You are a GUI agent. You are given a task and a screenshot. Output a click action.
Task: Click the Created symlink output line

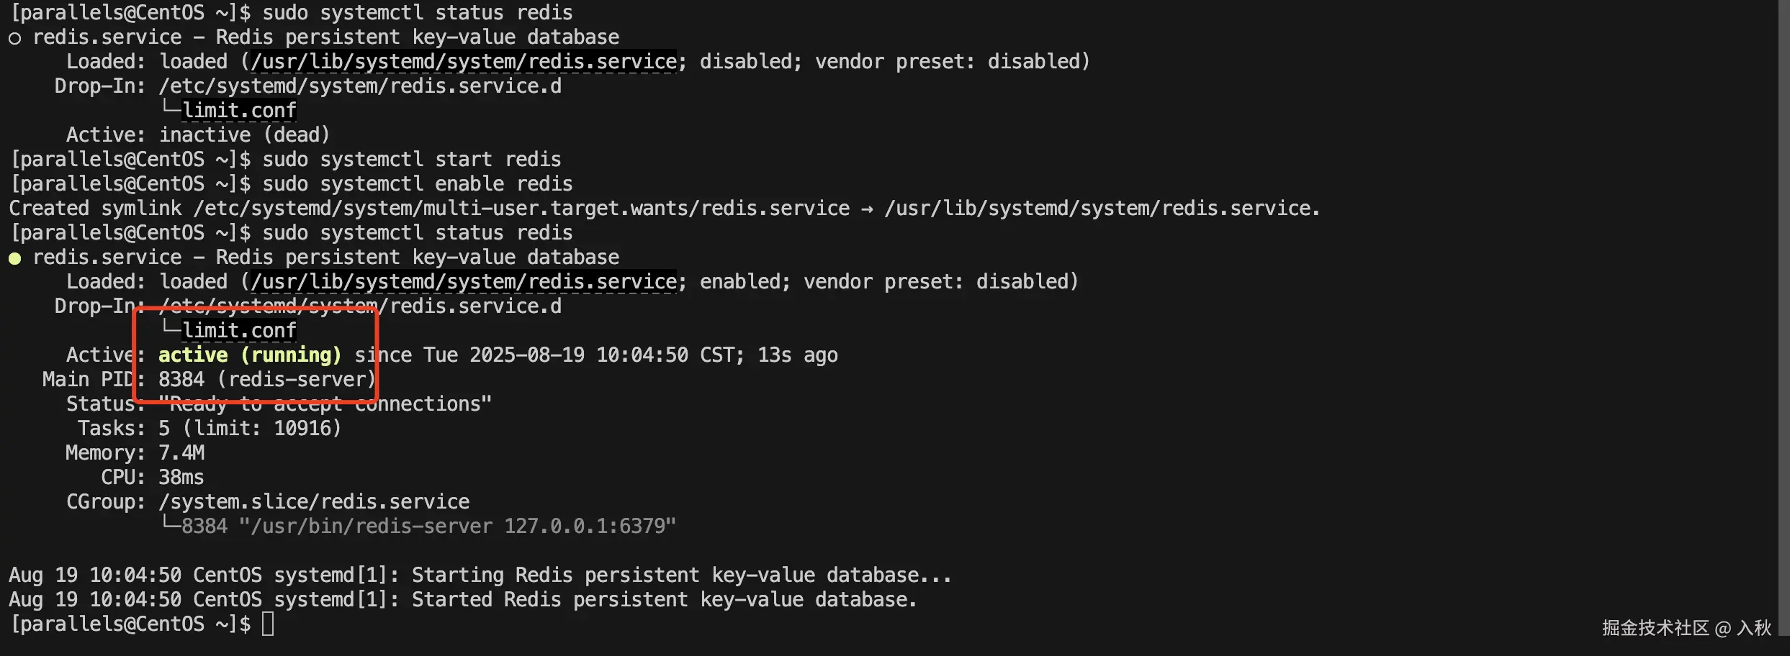pos(662,209)
